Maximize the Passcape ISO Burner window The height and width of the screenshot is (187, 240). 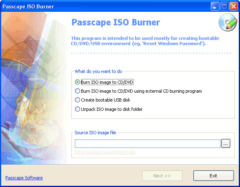point(224,6)
